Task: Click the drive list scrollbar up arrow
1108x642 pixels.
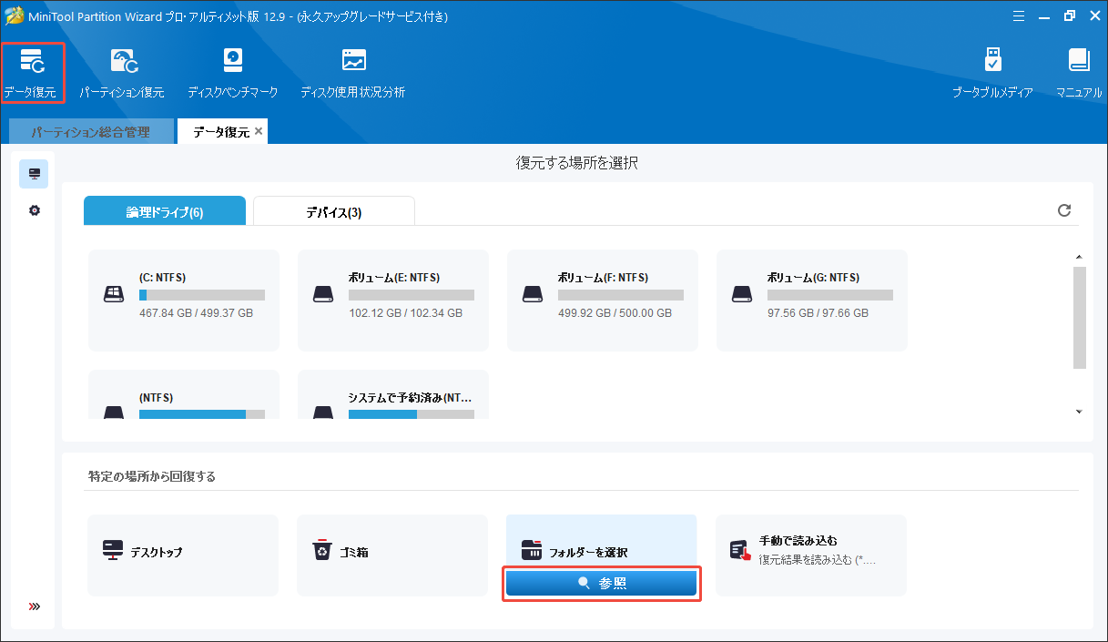Action: [x=1079, y=258]
